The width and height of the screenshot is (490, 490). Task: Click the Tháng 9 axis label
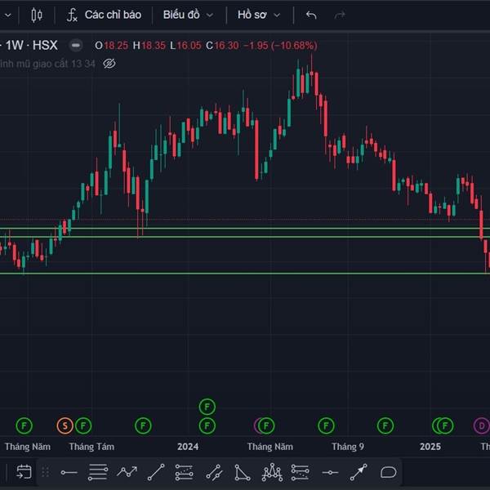click(348, 447)
